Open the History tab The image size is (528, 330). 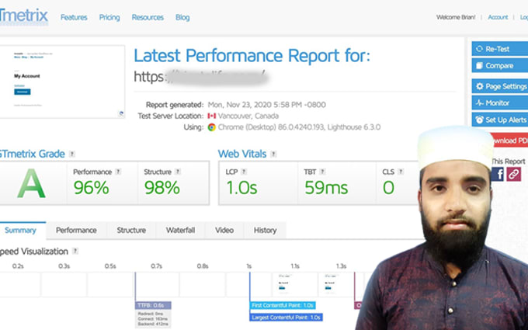click(266, 231)
